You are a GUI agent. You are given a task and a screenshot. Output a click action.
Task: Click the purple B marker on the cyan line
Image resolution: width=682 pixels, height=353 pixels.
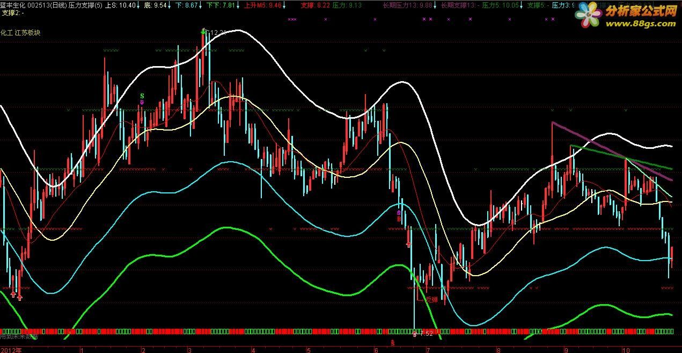[x=399, y=213]
